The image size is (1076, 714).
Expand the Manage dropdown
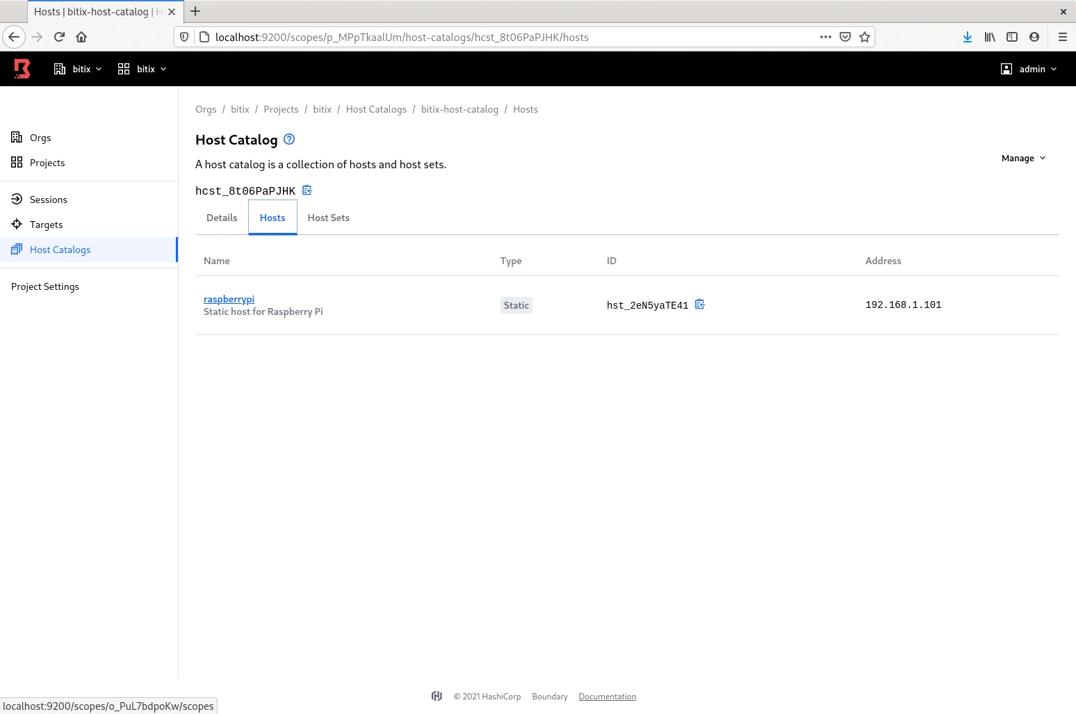tap(1023, 158)
